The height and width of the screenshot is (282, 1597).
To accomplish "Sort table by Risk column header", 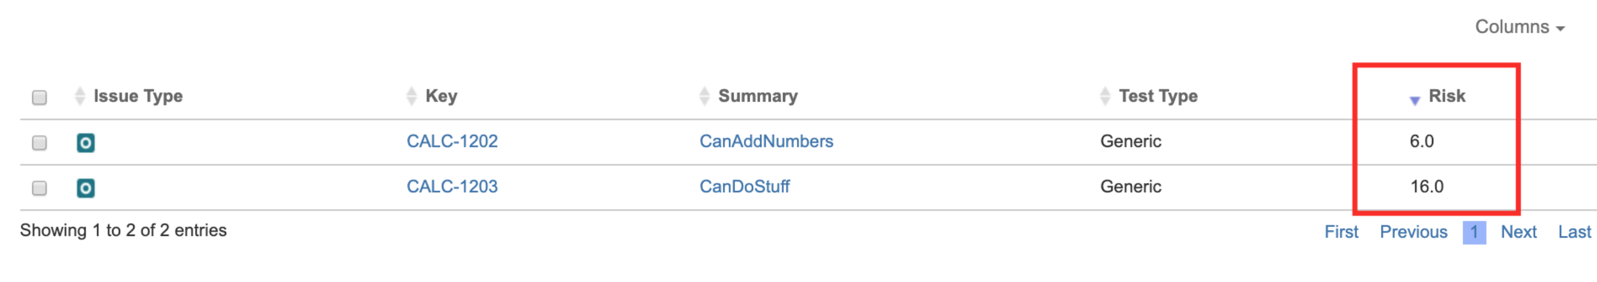I will click(1447, 96).
